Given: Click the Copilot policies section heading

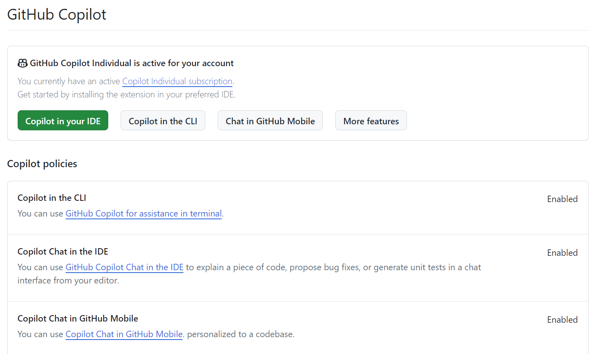Looking at the screenshot, I should (x=42, y=164).
